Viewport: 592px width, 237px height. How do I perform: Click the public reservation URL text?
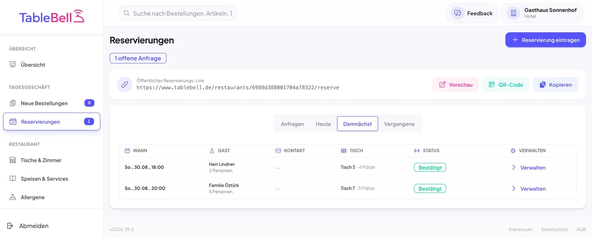[238, 88]
